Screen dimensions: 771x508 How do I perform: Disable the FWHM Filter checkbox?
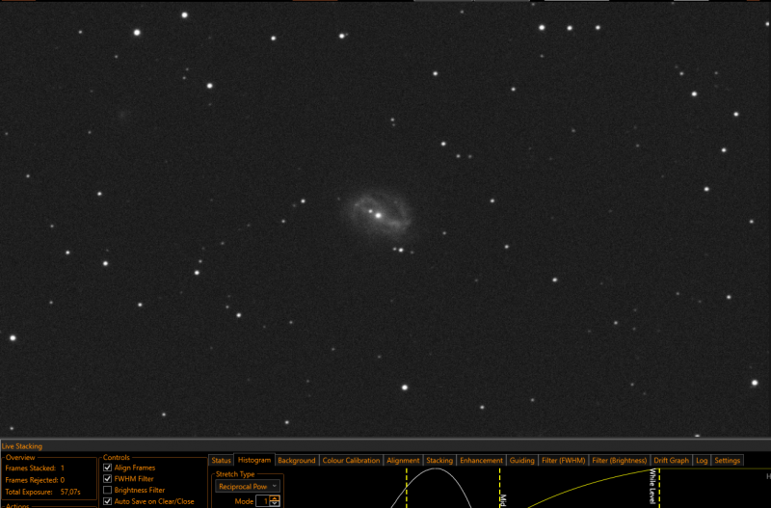(x=107, y=478)
